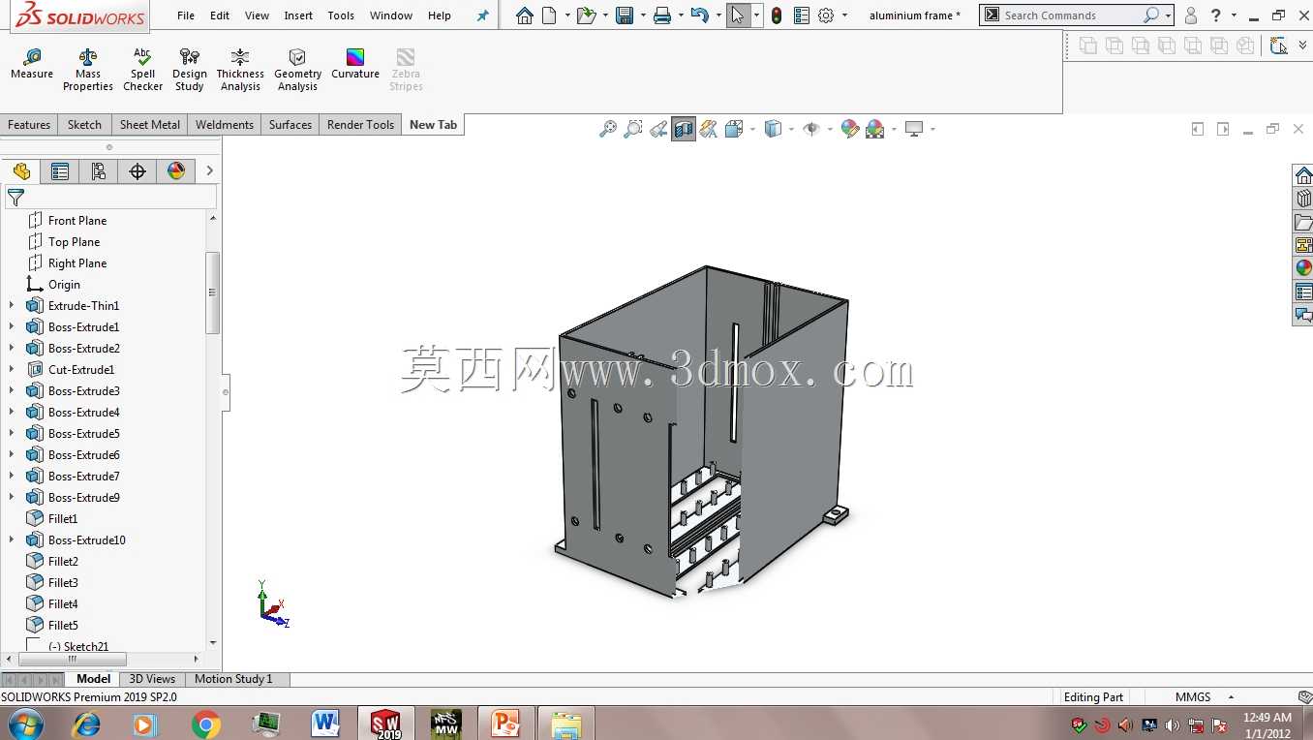The width and height of the screenshot is (1313, 740).
Task: Click the Rebuild traffic light icon
Action: [x=777, y=15]
